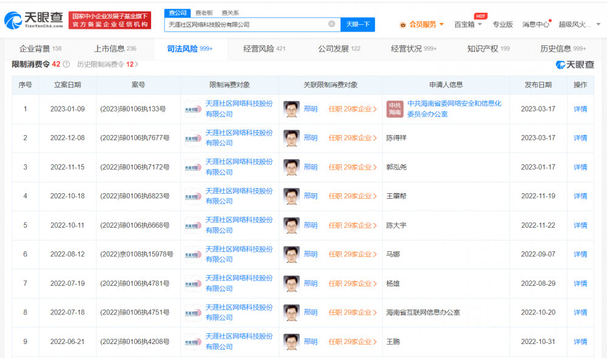Screen dimensions: 607x358
Task: Open 详情 for case 琼0106执4208号
Action: (x=580, y=342)
